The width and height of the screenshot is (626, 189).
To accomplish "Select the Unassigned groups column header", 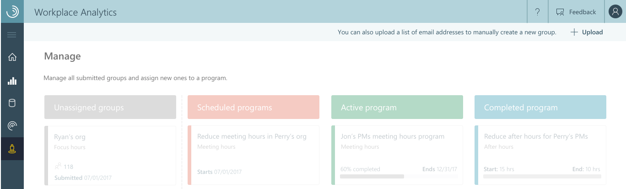I will coord(110,107).
